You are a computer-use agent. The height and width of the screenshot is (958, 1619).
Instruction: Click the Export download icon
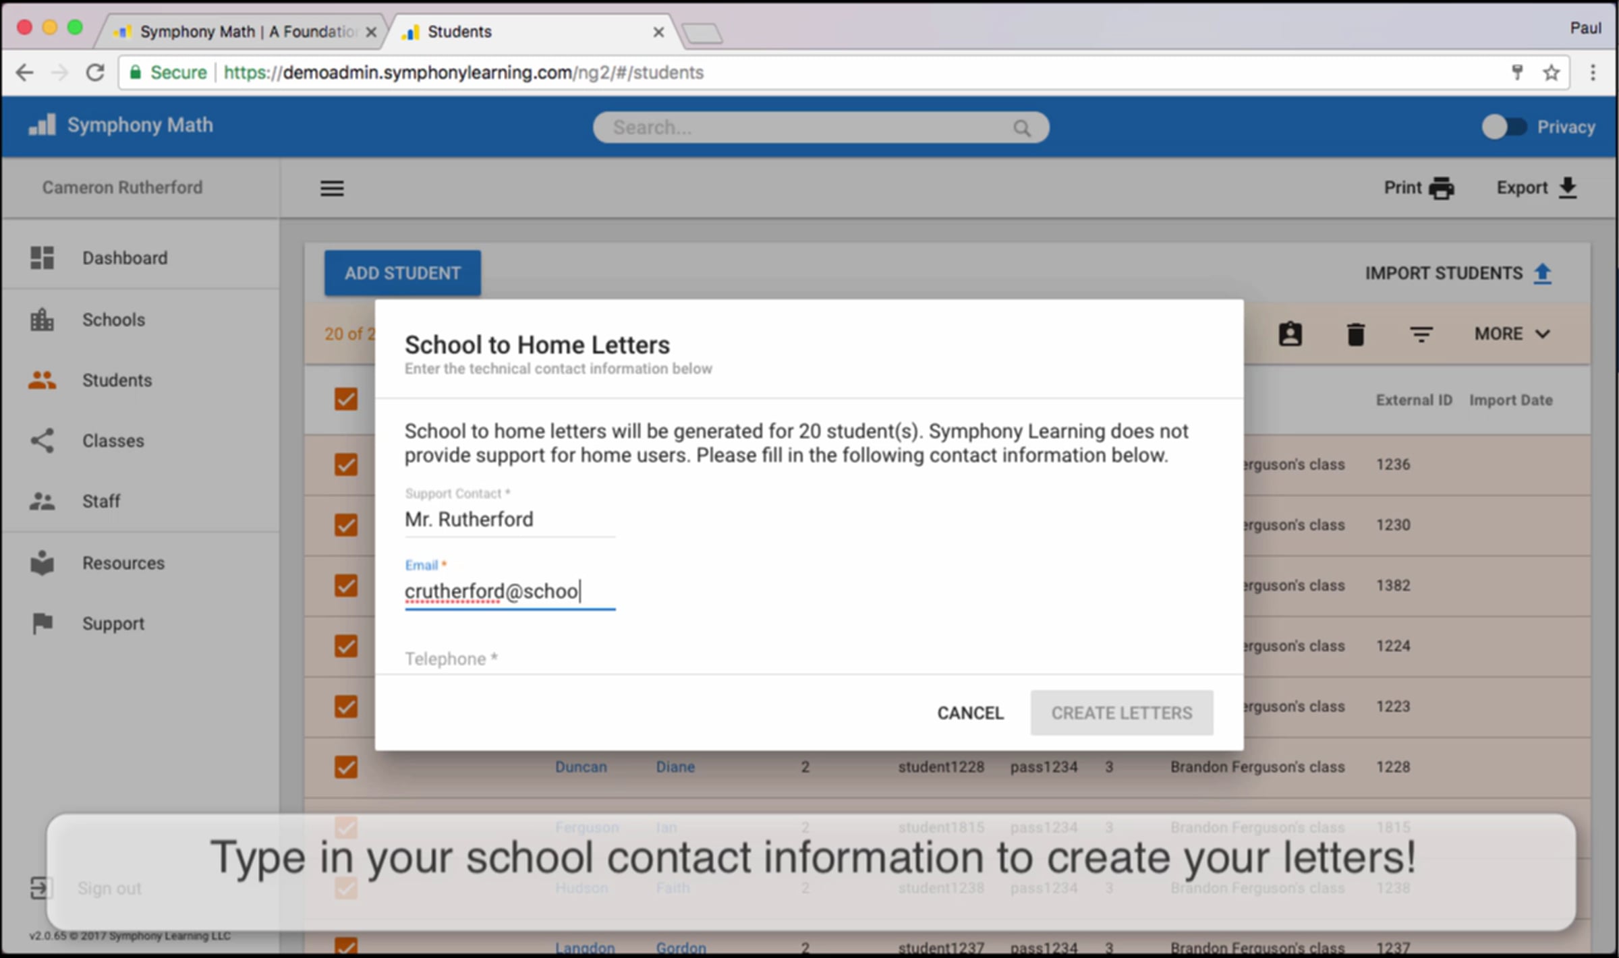[x=1568, y=188]
